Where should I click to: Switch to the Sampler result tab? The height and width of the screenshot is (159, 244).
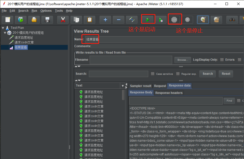click(141, 86)
